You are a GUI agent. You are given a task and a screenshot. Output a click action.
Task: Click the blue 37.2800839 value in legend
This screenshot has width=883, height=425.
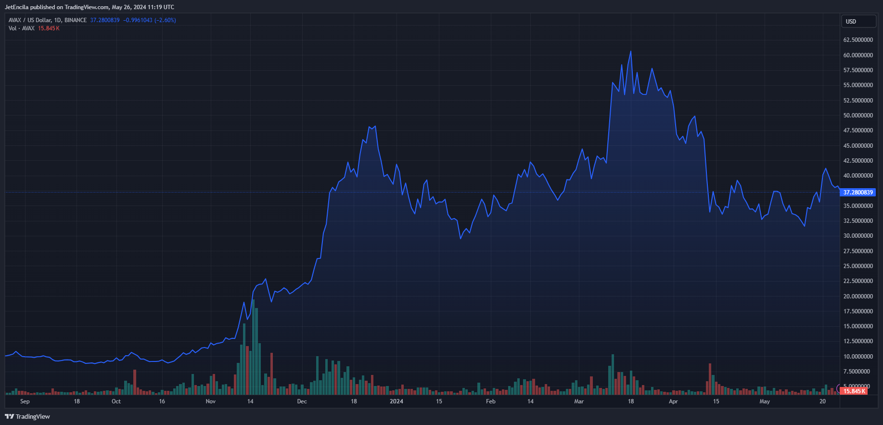[105, 20]
